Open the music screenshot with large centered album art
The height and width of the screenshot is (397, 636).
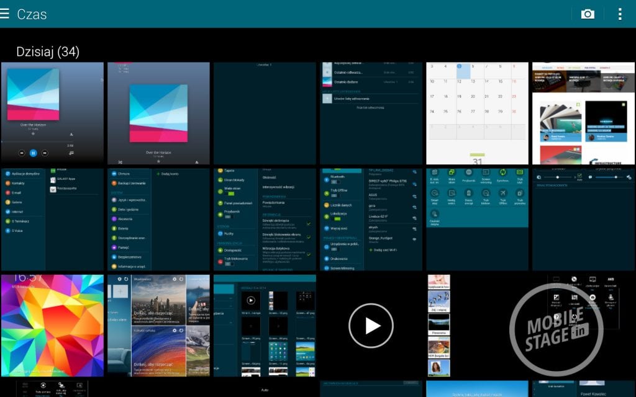[x=158, y=113]
